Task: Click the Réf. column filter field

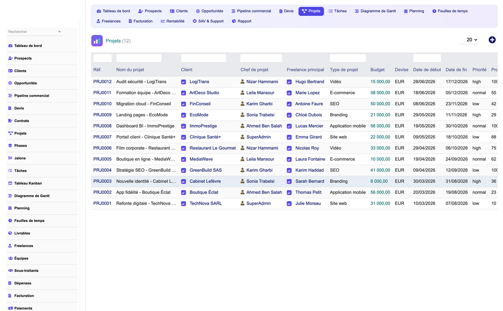Action: pos(103,58)
